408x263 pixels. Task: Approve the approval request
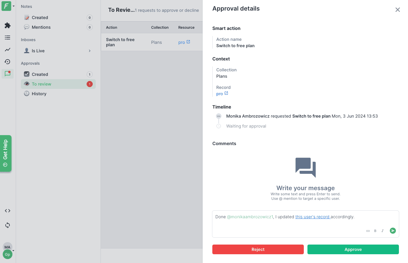(x=353, y=249)
